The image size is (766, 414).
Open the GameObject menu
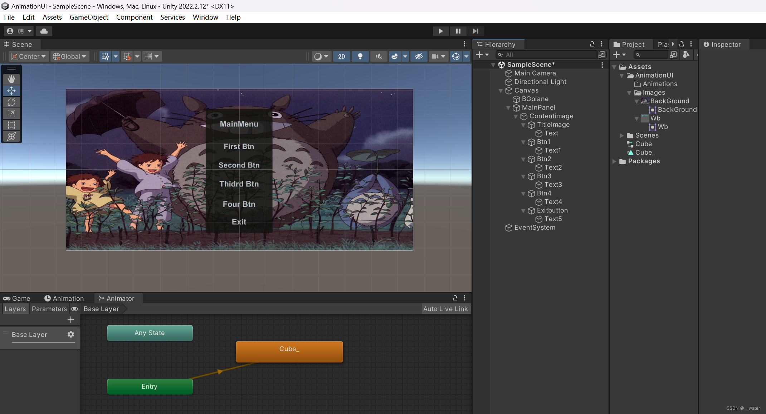pyautogui.click(x=89, y=17)
